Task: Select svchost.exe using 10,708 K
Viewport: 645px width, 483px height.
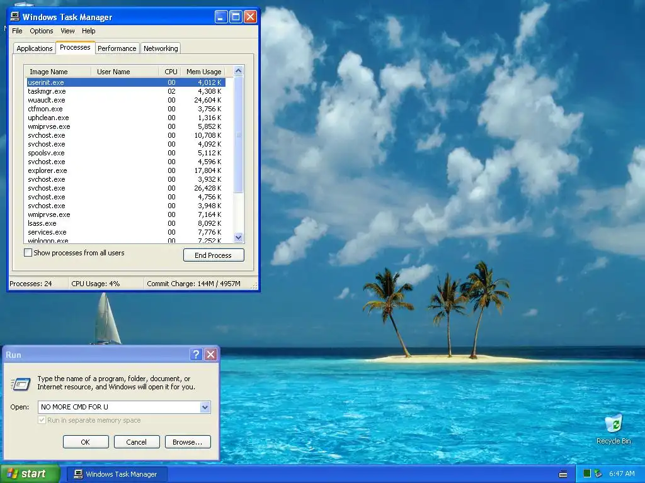Action: click(x=125, y=135)
